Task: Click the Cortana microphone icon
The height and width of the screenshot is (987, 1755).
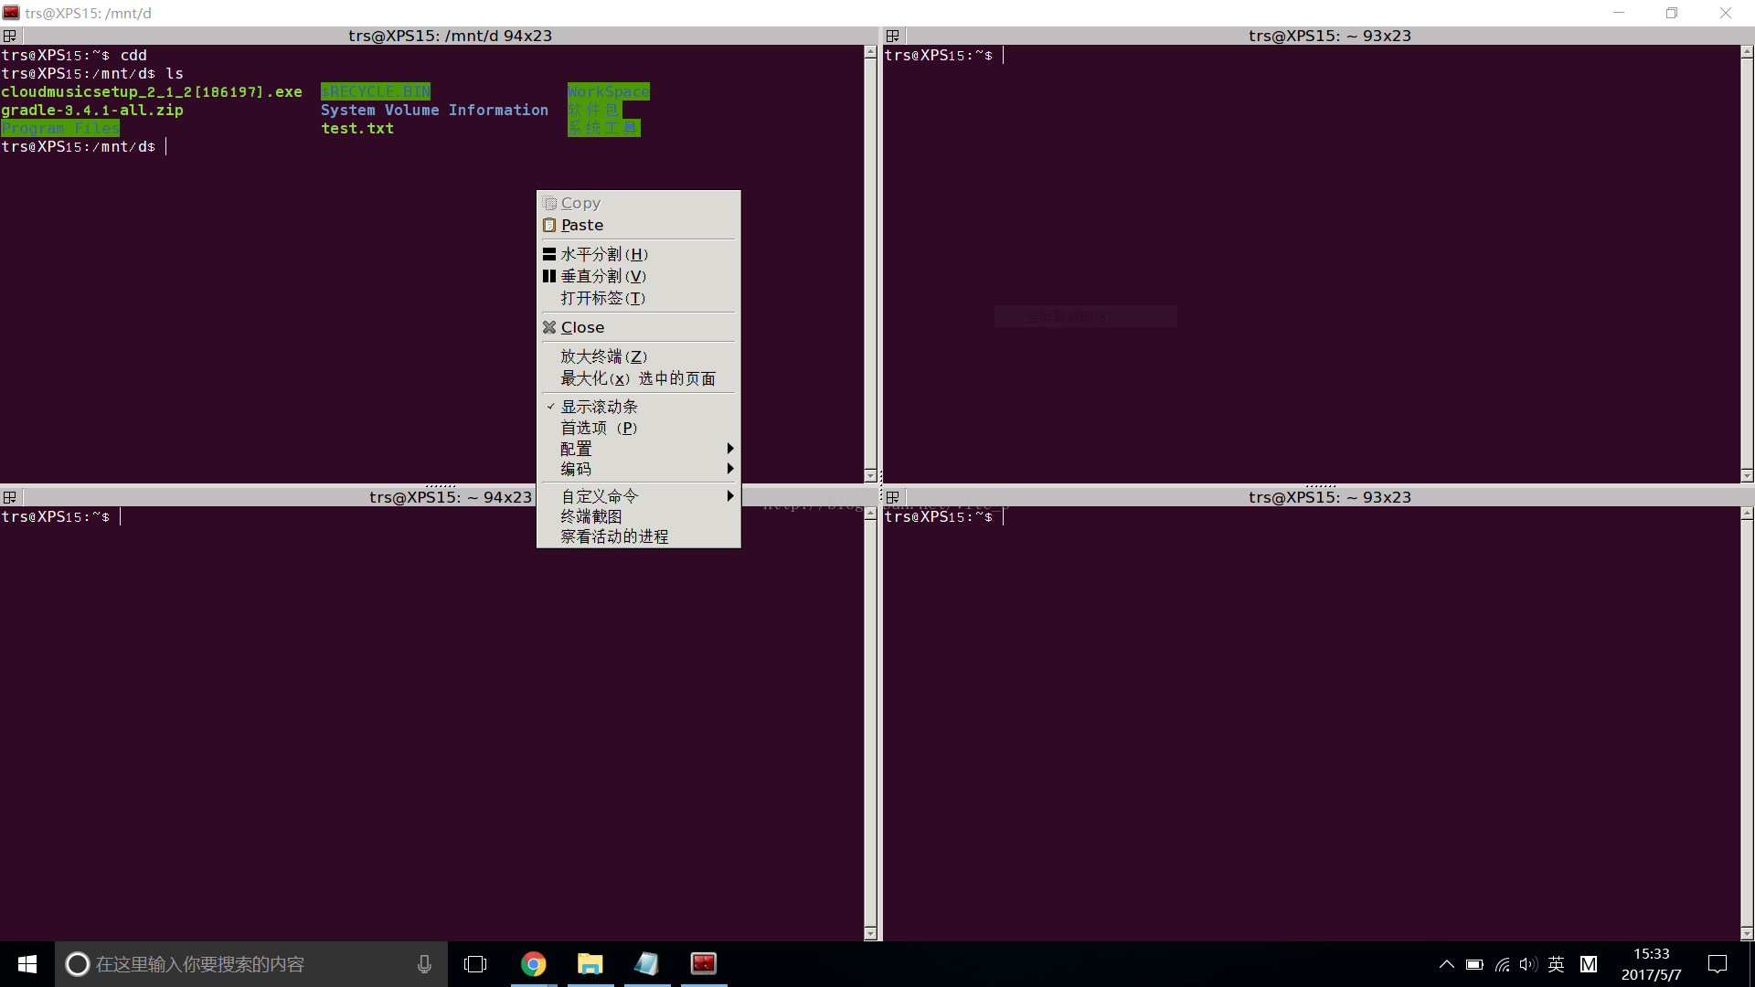Action: click(x=424, y=964)
